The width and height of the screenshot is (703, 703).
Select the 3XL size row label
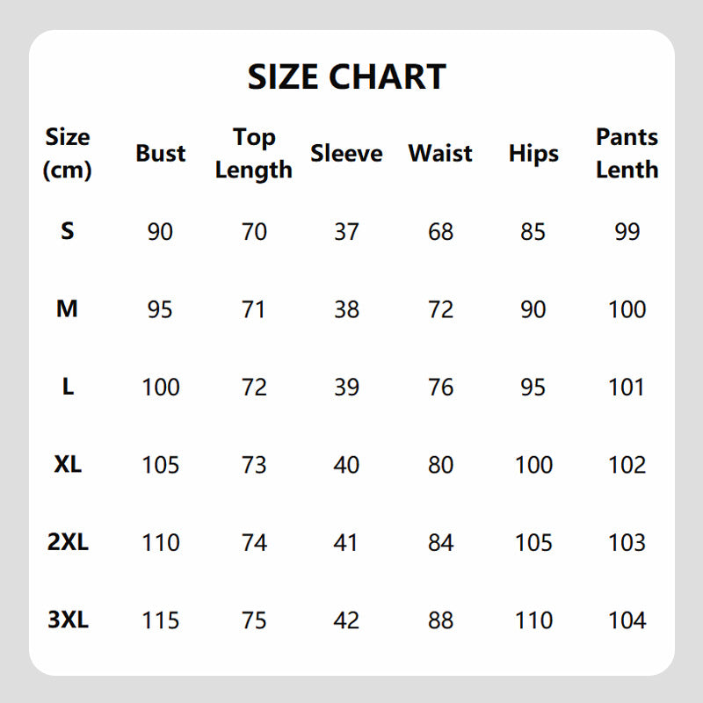tap(68, 620)
